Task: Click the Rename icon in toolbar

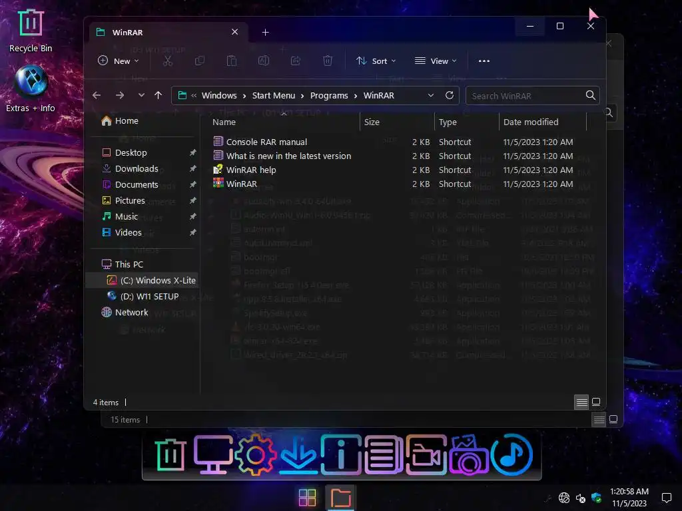Action: [264, 61]
